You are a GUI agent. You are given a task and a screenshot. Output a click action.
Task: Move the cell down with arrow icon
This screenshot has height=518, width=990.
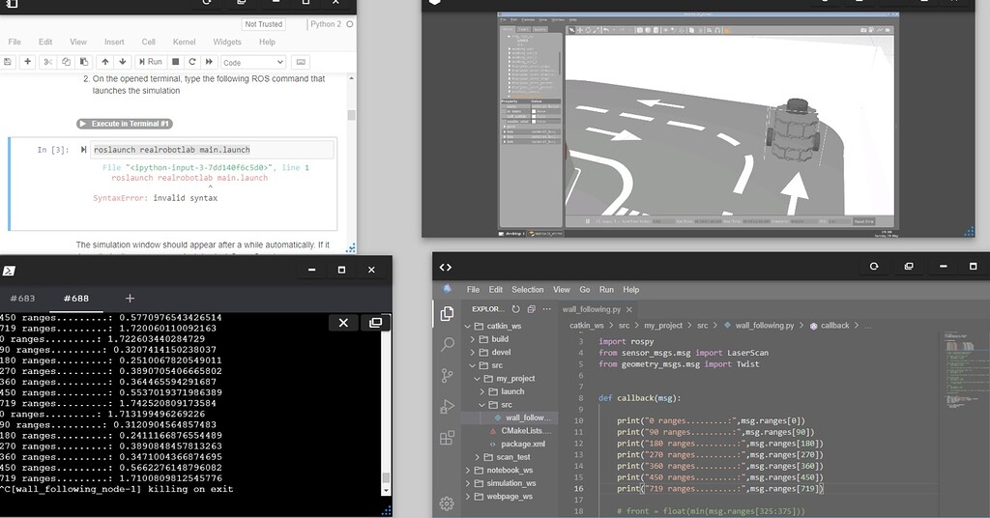coord(121,62)
